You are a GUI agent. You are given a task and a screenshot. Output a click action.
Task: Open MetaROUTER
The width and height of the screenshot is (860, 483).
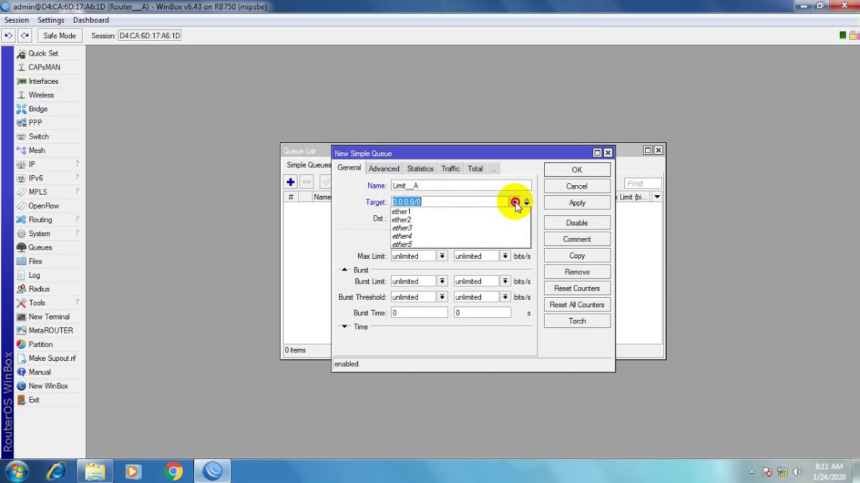(50, 331)
